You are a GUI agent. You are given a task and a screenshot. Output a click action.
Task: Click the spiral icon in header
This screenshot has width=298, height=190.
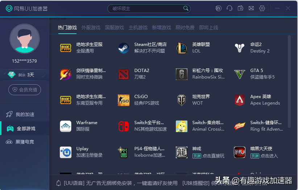[x=219, y=8]
